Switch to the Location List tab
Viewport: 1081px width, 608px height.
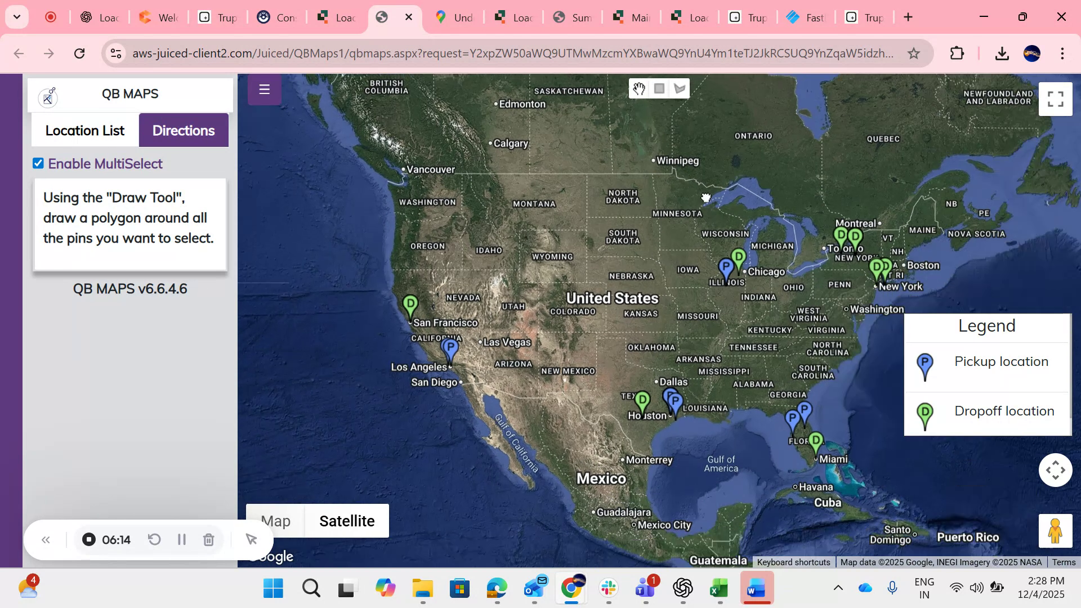click(84, 130)
